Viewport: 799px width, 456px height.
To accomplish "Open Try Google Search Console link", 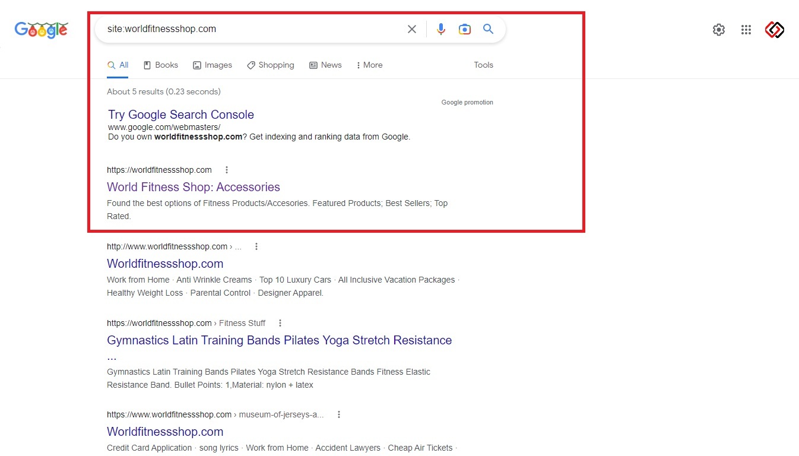I will coord(181,115).
